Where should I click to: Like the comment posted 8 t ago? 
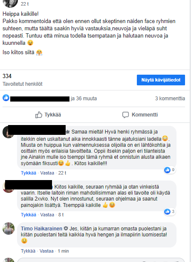pyautogui.click(x=29, y=215)
